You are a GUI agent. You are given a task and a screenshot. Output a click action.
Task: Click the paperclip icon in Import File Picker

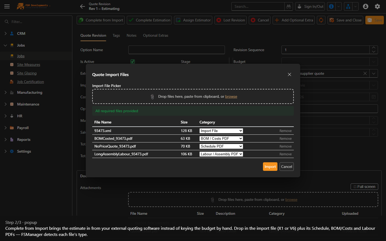pos(152,97)
